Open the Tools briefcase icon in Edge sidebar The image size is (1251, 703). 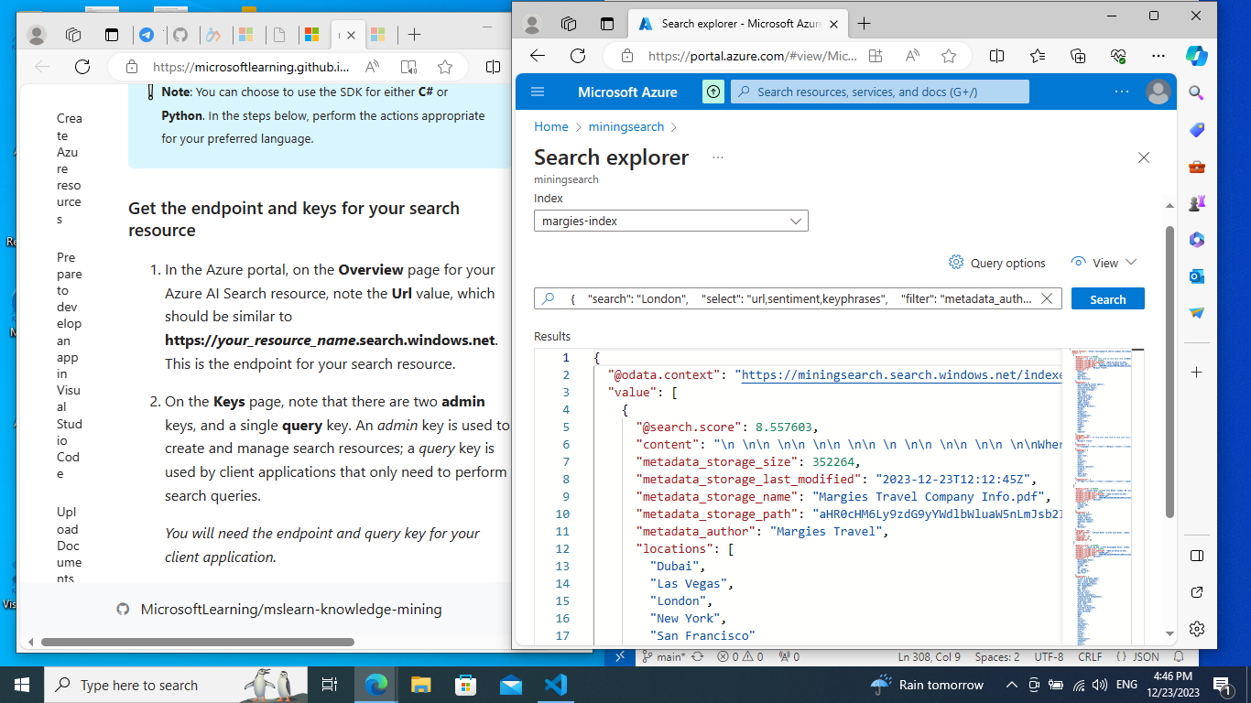coord(1196,167)
